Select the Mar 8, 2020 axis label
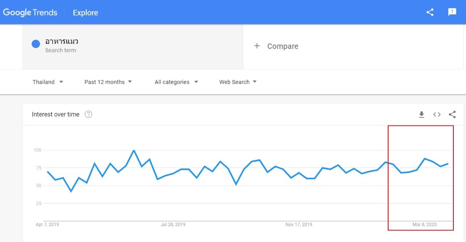This screenshot has width=466, height=242. (x=425, y=224)
